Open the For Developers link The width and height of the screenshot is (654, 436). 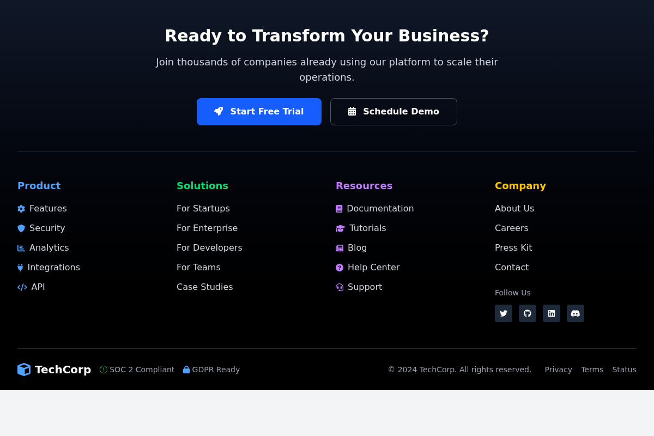209,248
